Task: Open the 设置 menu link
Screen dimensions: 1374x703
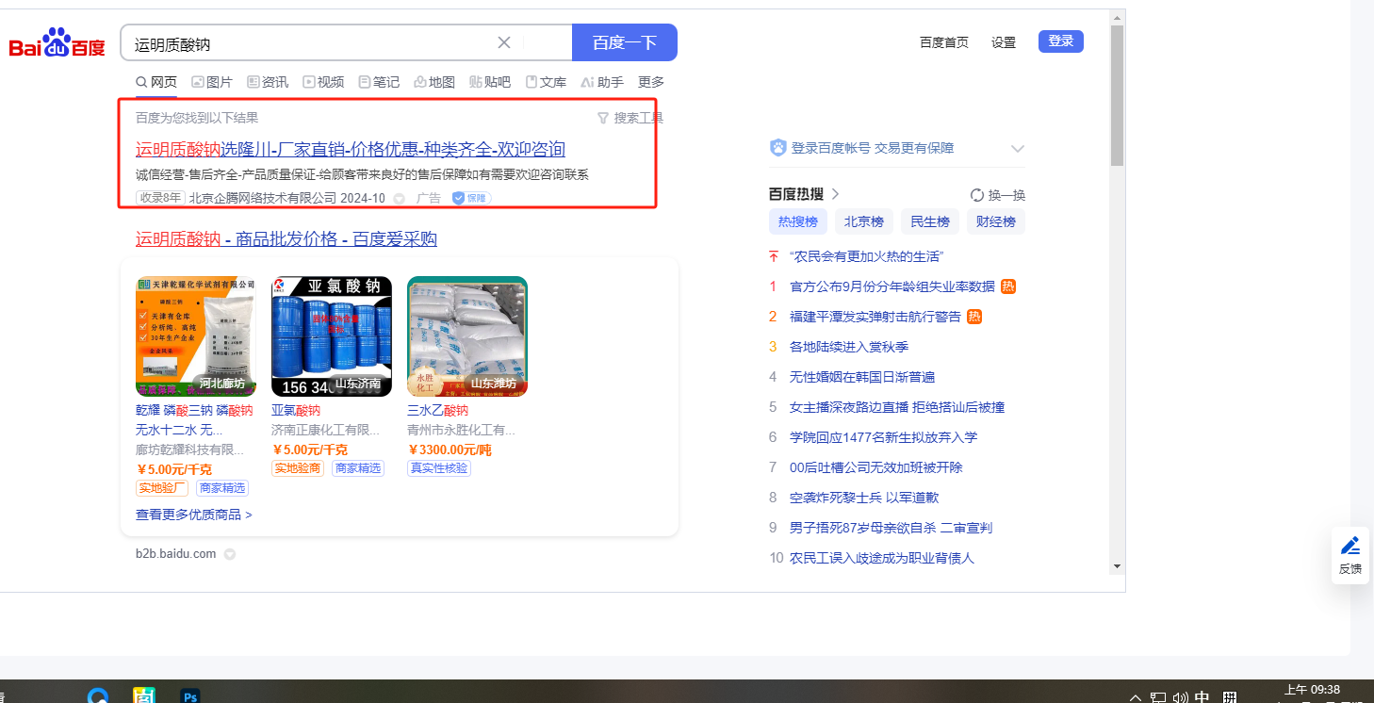Action: point(1004,42)
